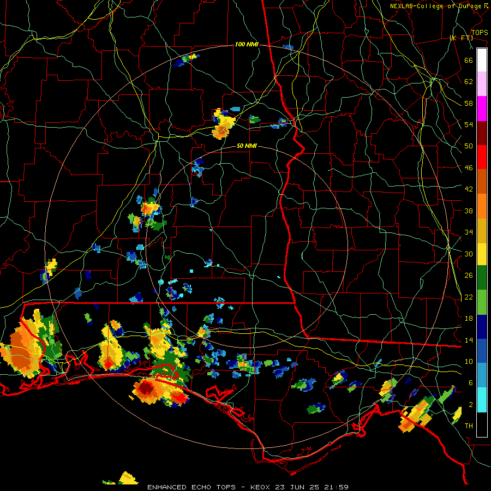Click the '66' legend value

pos(469,60)
